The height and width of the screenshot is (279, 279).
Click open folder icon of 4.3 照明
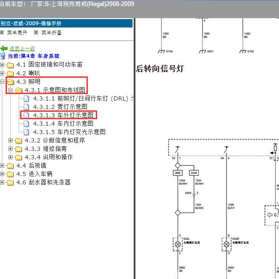[x=11, y=82]
